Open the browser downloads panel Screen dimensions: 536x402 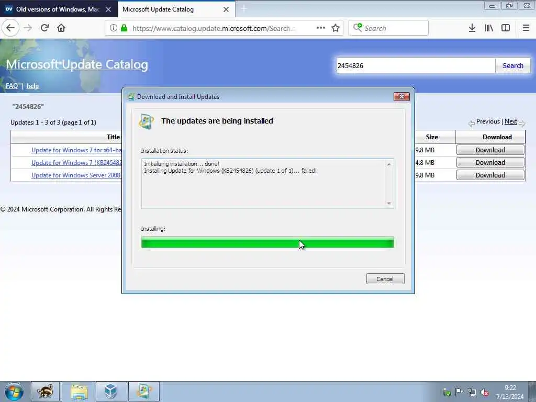(x=472, y=28)
